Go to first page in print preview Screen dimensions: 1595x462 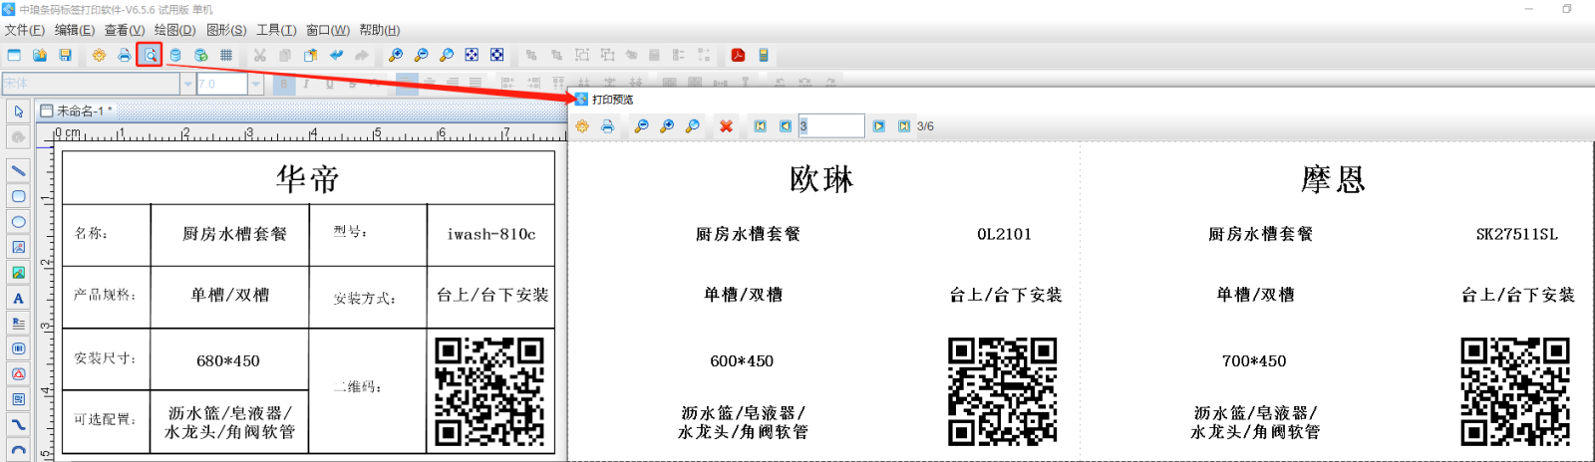point(761,126)
